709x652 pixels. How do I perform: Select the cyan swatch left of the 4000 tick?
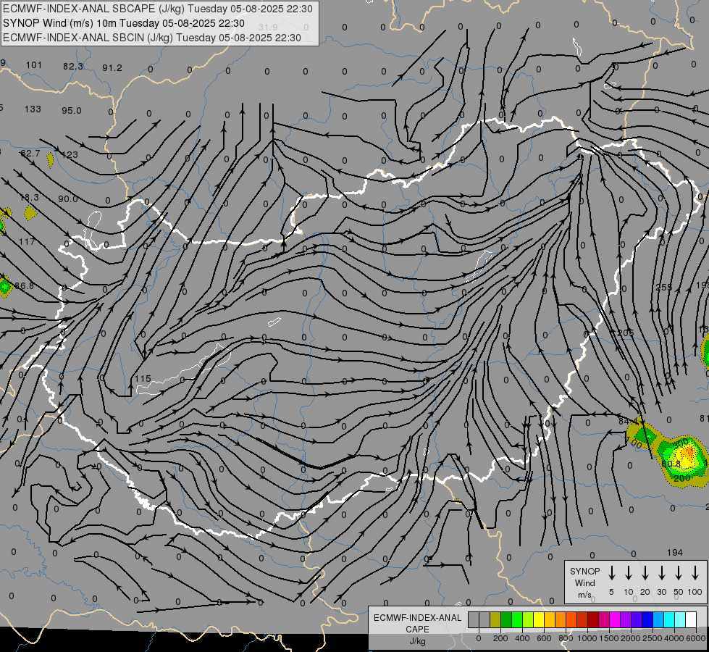[x=668, y=620]
